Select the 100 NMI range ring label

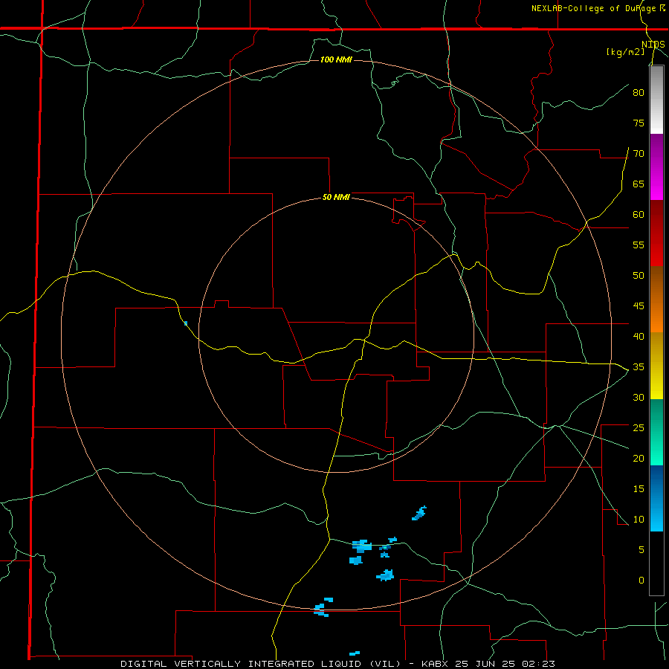[x=336, y=59]
